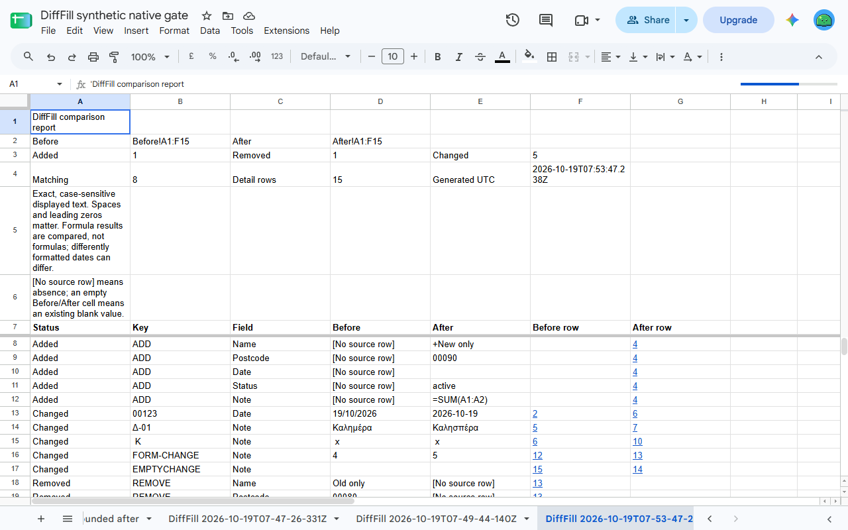Viewport: 848px width, 530px height.
Task: Decrease font size with minus button
Action: click(x=372, y=57)
